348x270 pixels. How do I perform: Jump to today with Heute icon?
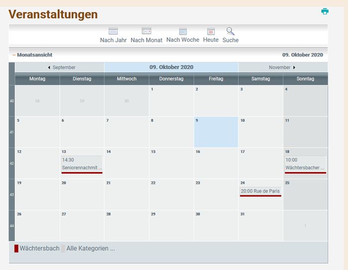click(x=211, y=31)
